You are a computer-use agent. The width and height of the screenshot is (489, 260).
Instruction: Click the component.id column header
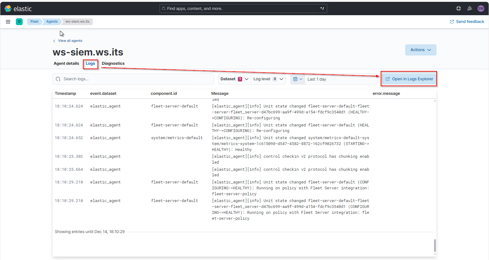(x=164, y=94)
